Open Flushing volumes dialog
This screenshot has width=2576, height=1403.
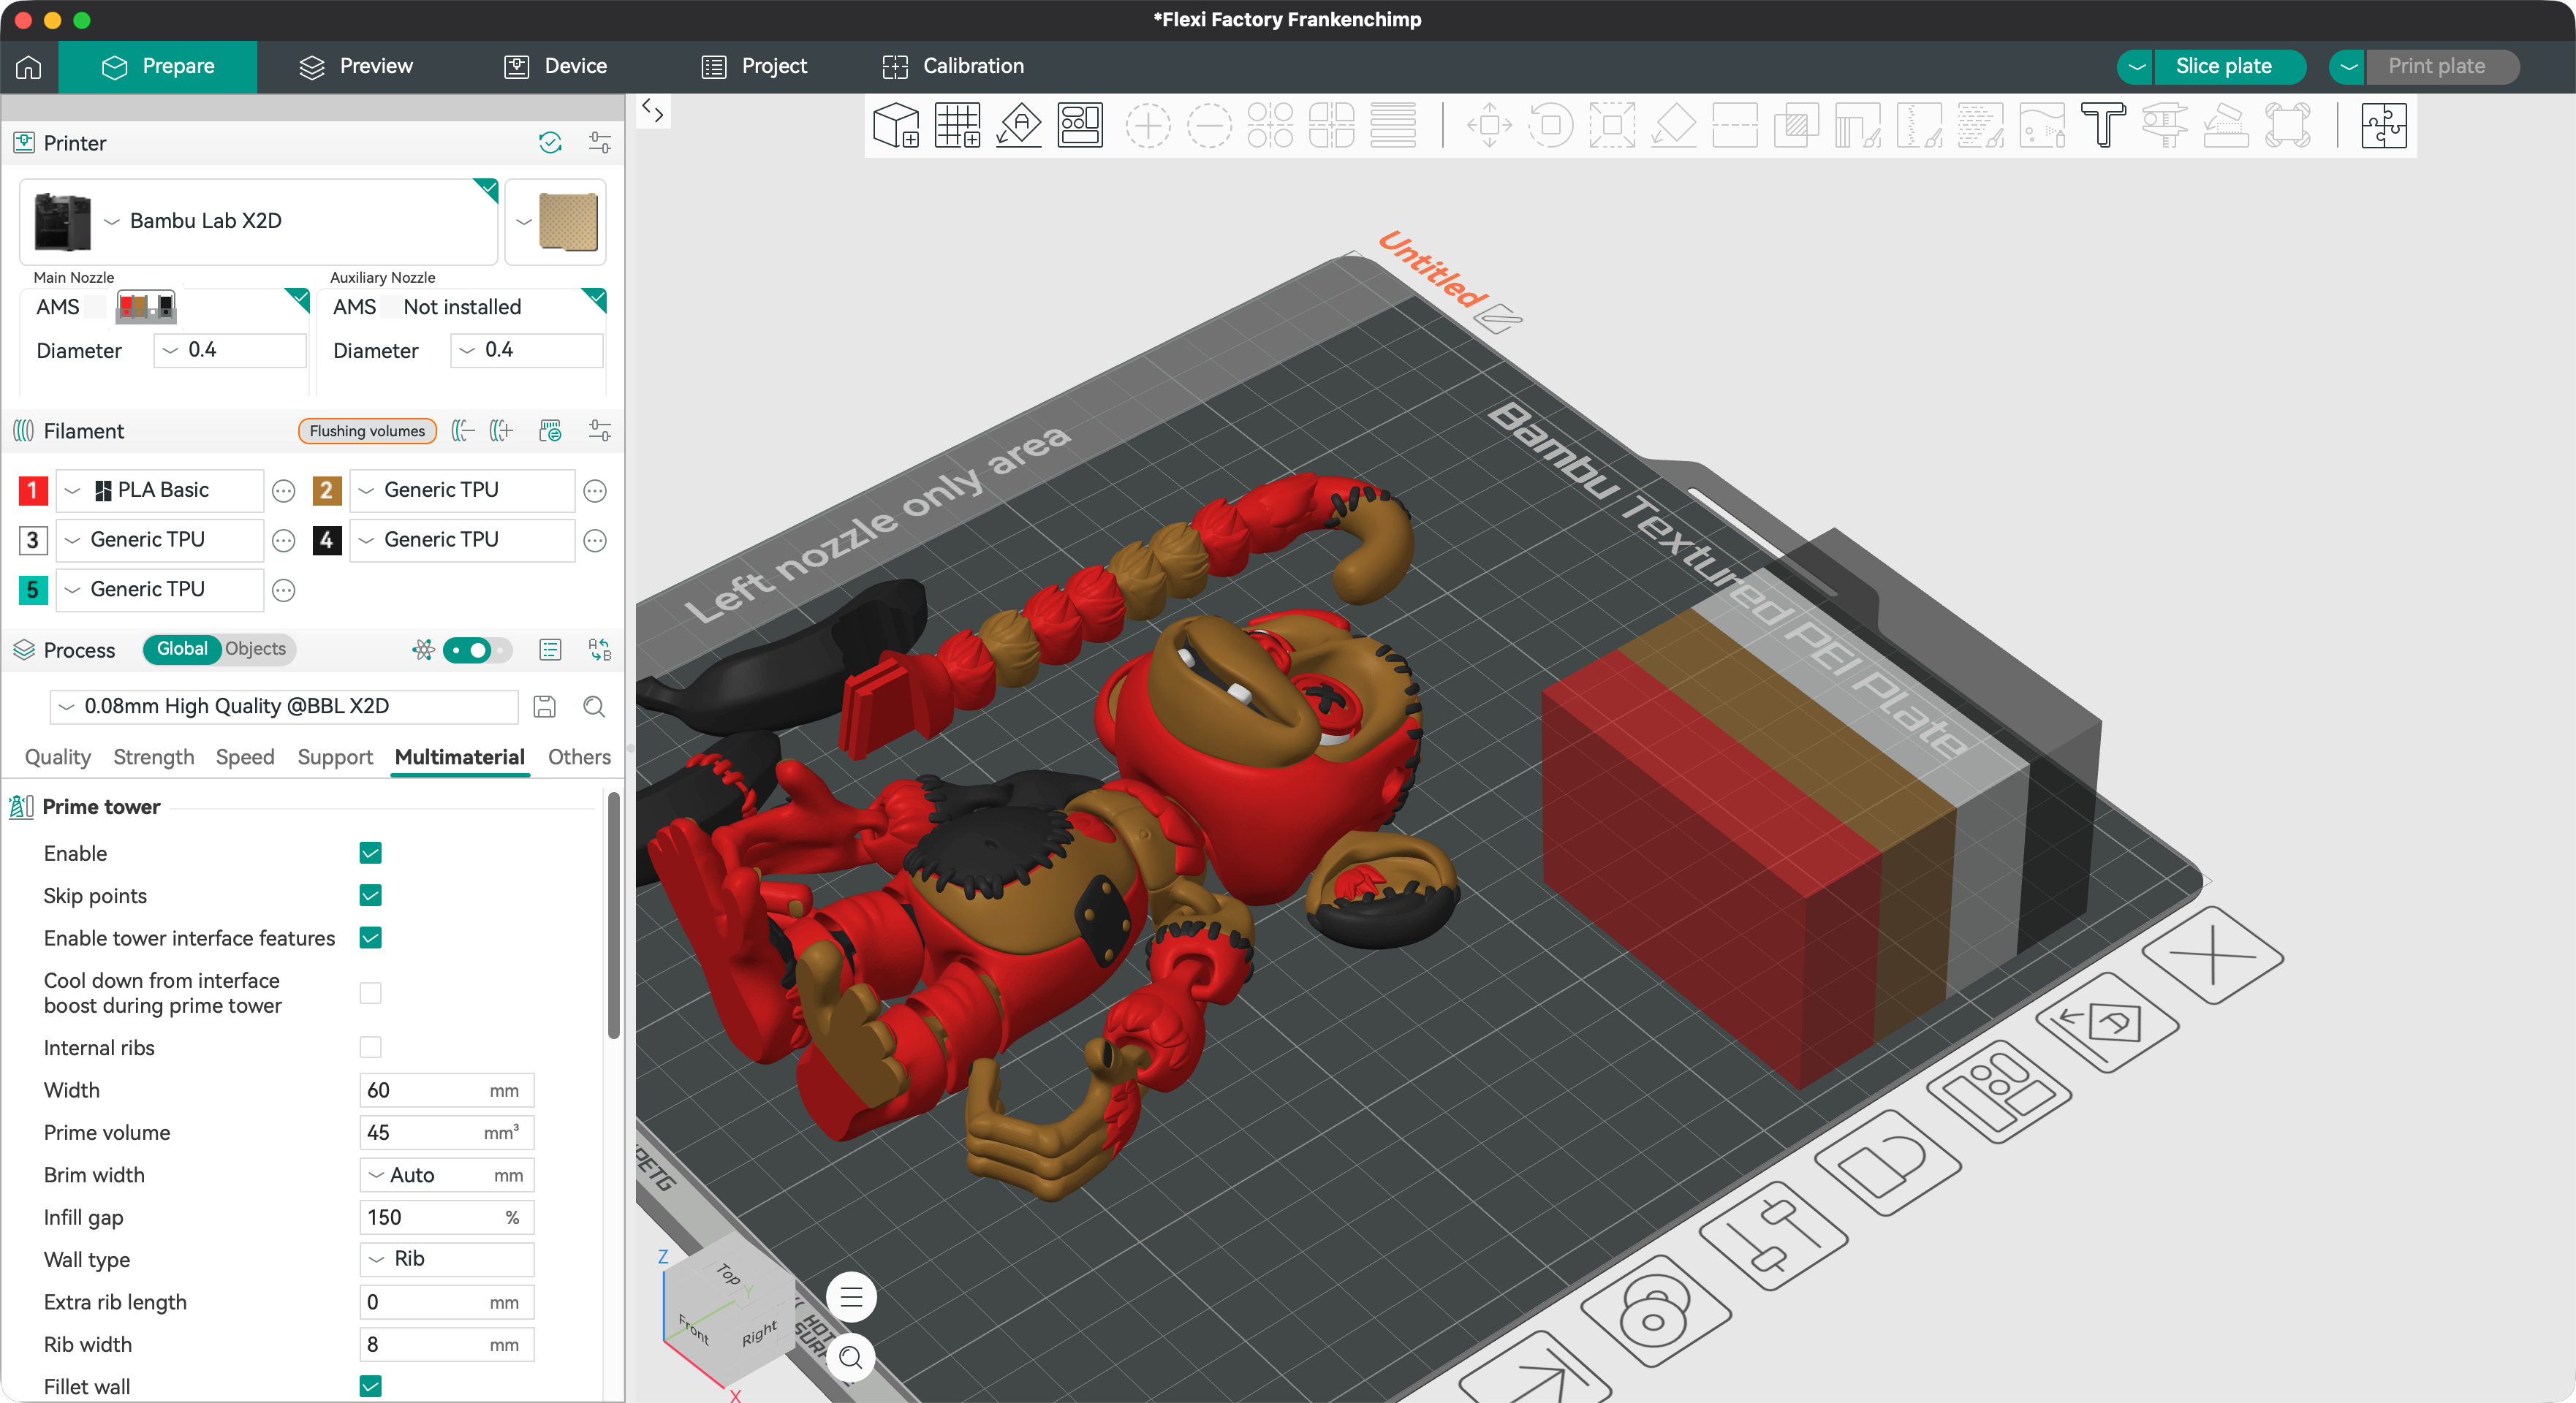click(x=367, y=431)
